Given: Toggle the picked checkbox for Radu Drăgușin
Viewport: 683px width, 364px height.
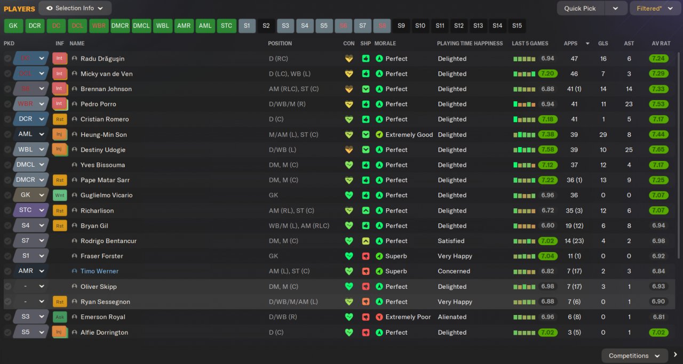Looking at the screenshot, I should point(7,59).
